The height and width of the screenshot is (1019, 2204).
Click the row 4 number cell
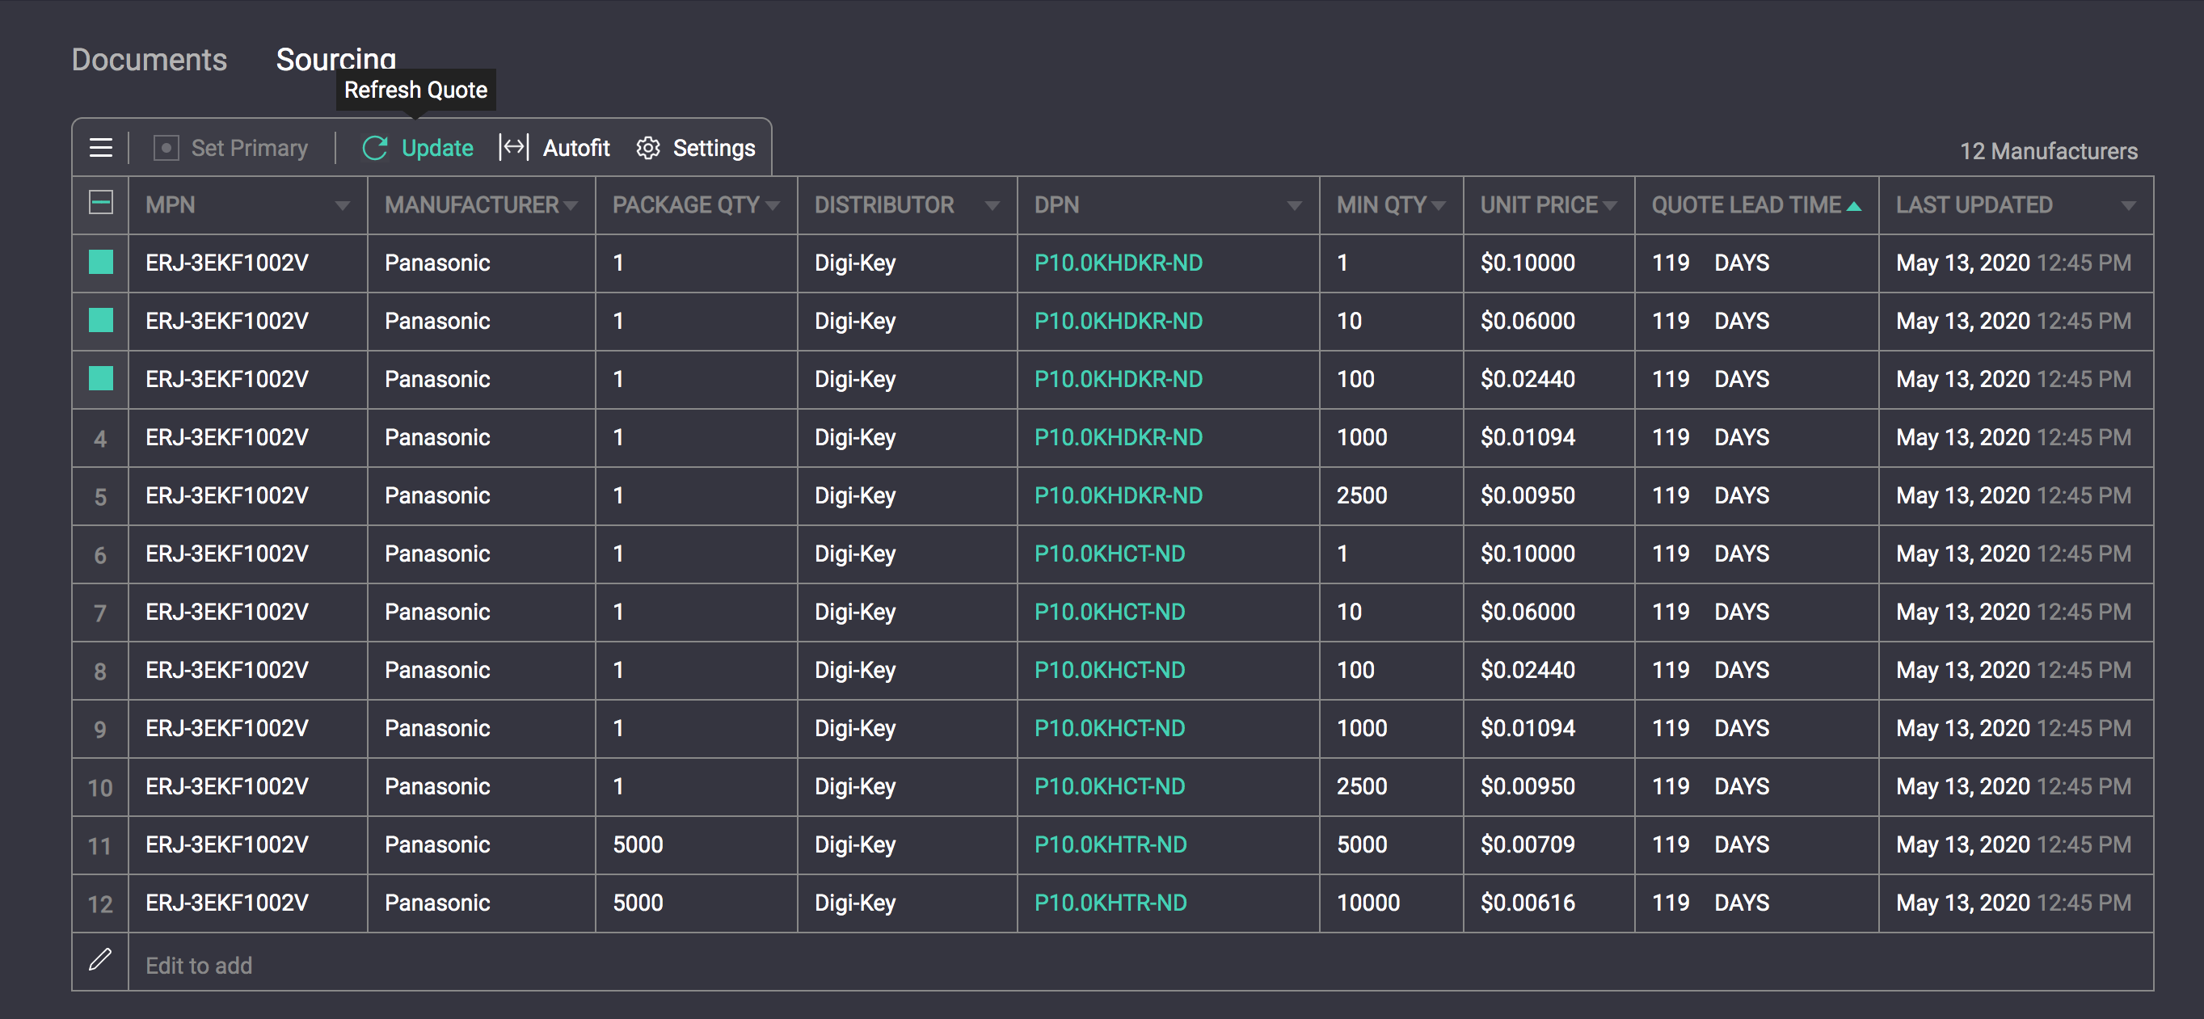click(100, 438)
